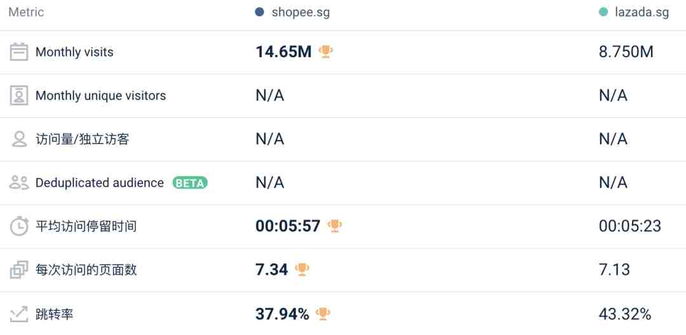Click lazada.sg's 8.750M monthly visits value

coord(626,52)
